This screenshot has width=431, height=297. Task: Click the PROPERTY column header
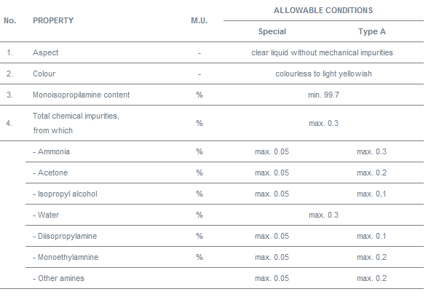(x=53, y=20)
